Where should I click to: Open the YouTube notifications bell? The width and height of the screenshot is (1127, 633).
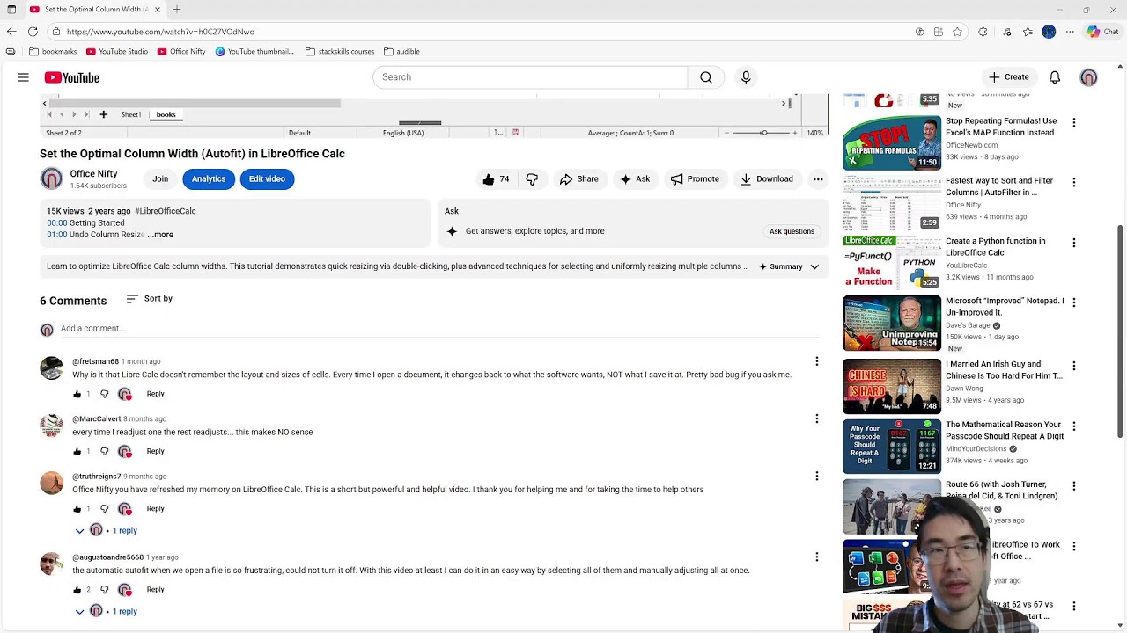[1055, 77]
